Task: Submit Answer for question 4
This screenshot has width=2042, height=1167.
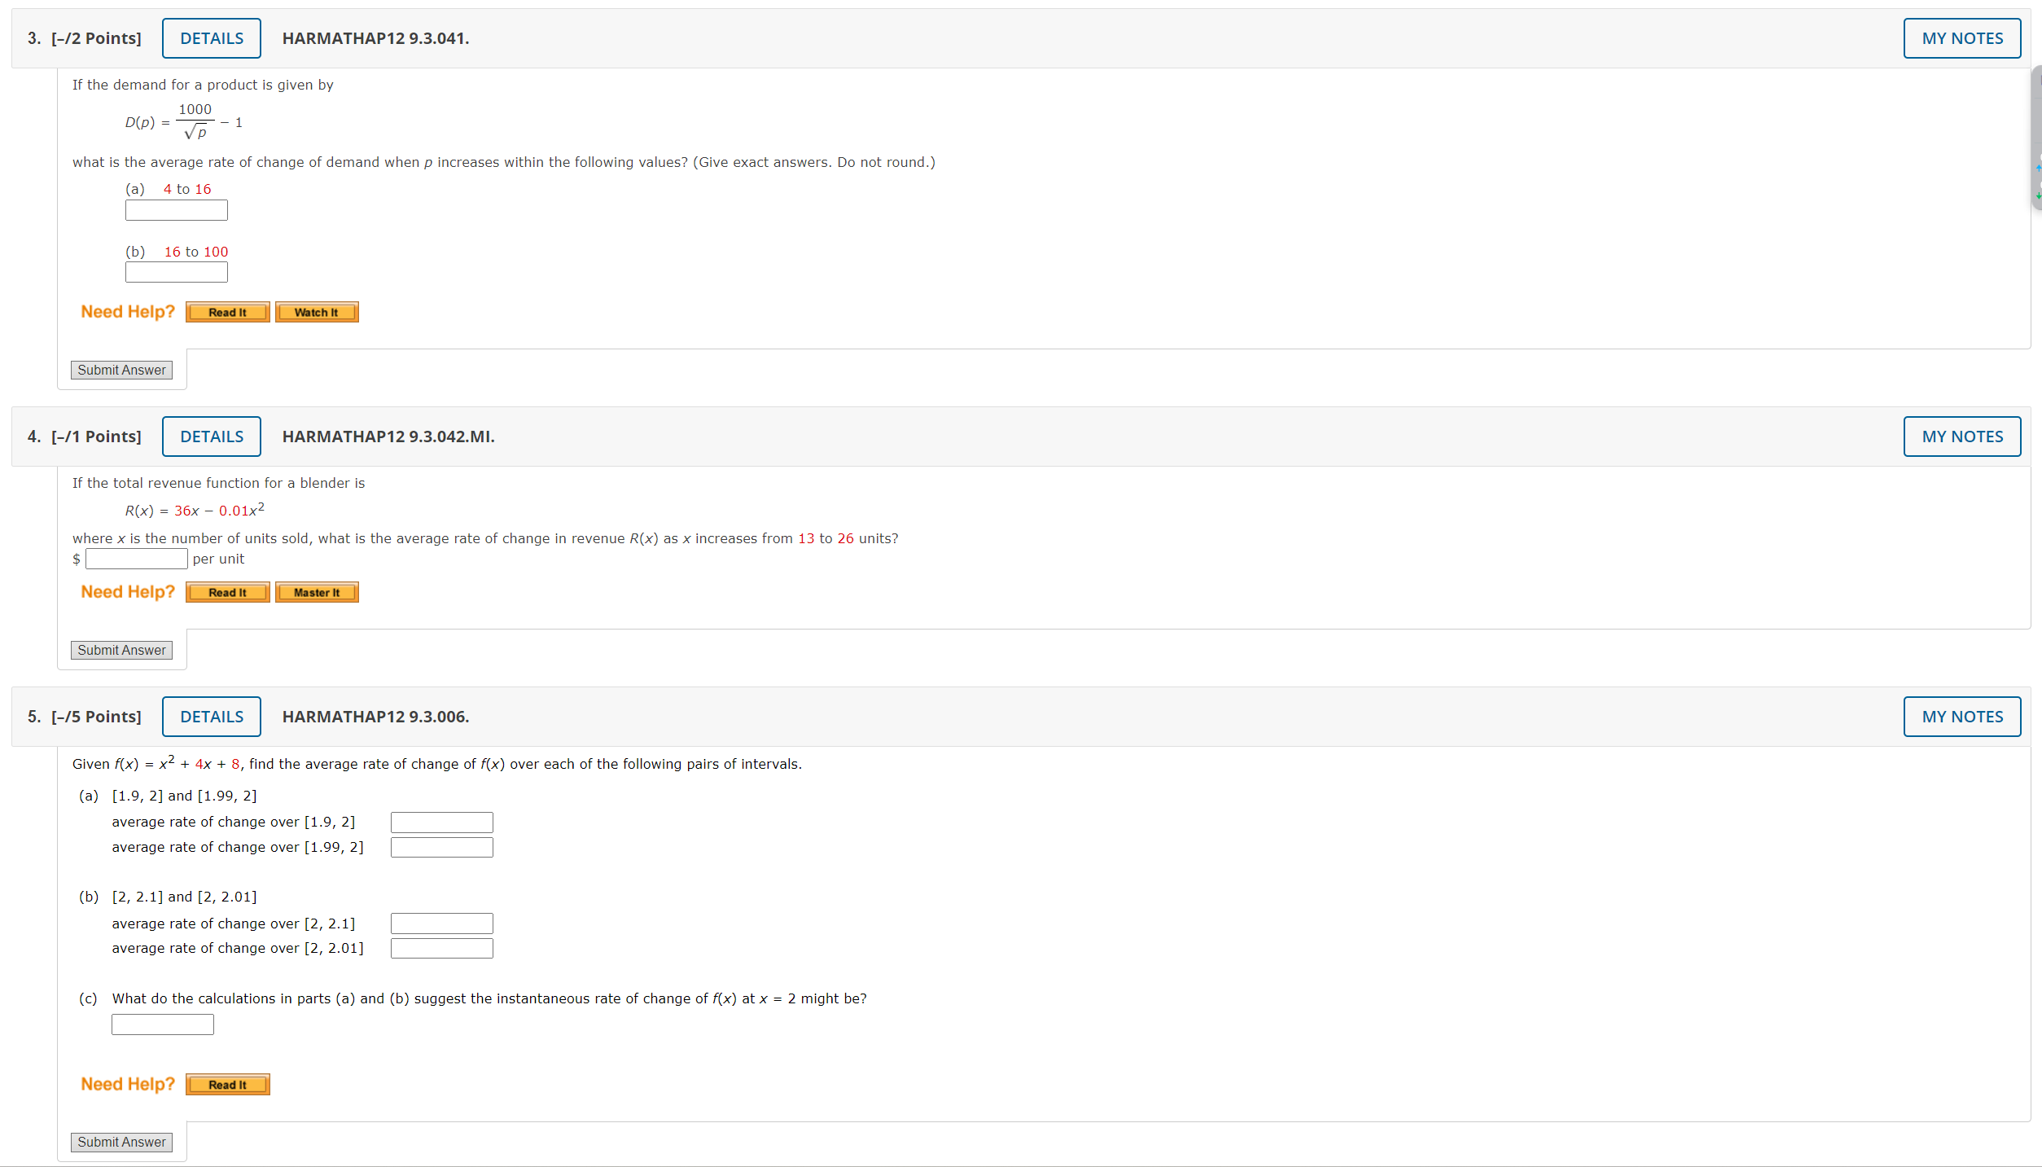Action: [121, 651]
